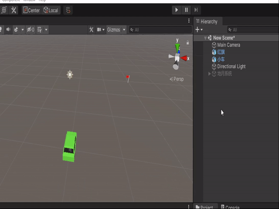Switch Persp projection label
279x209 pixels.
point(177,79)
